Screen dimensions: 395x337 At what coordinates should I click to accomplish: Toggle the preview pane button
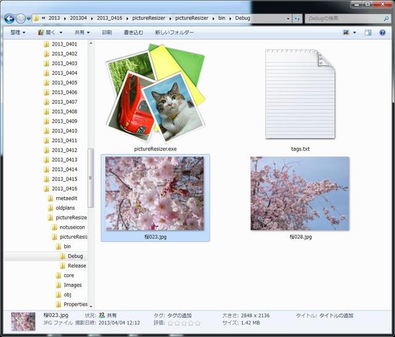pyautogui.click(x=368, y=32)
